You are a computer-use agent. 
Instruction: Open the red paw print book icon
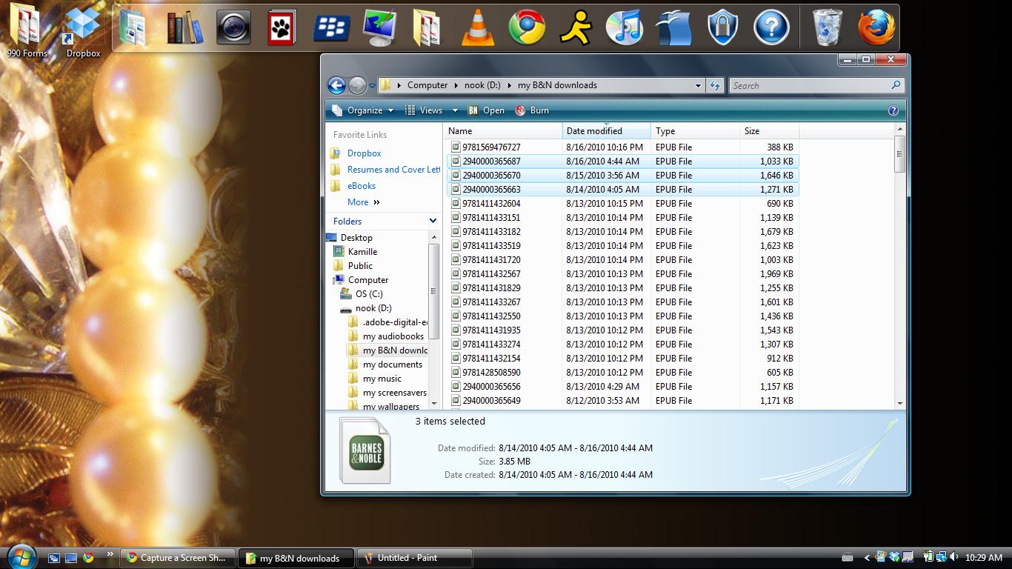pyautogui.click(x=282, y=27)
